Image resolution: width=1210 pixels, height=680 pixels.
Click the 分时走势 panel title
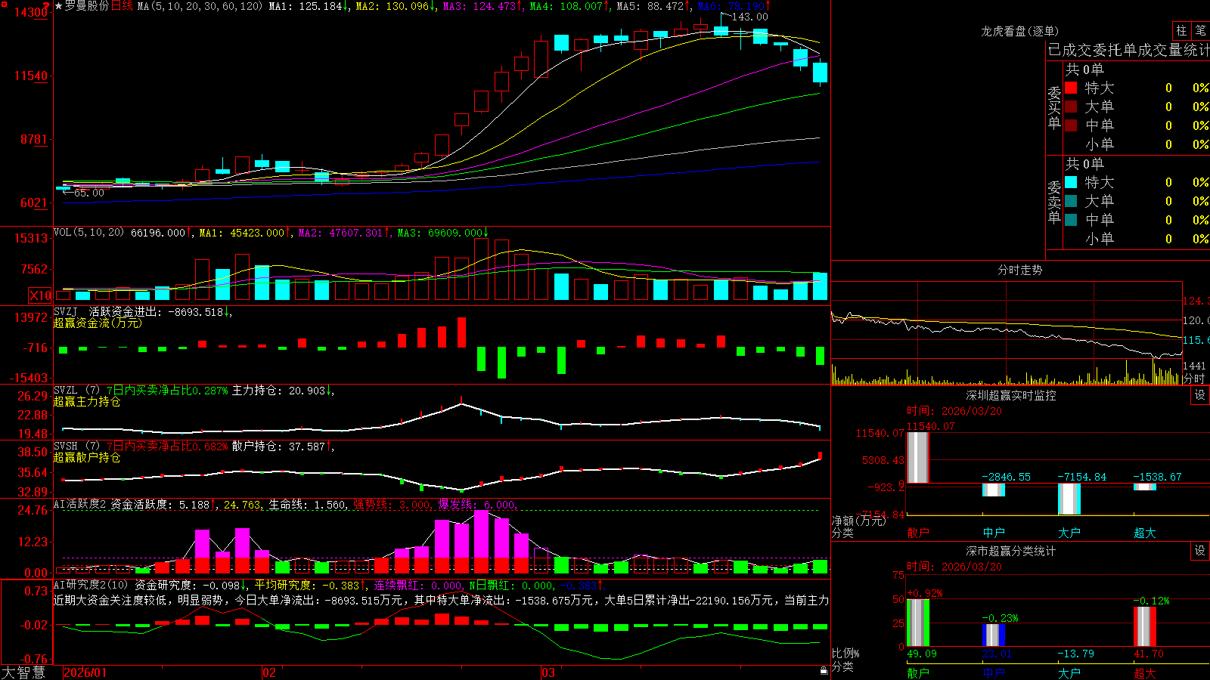coord(1019,270)
